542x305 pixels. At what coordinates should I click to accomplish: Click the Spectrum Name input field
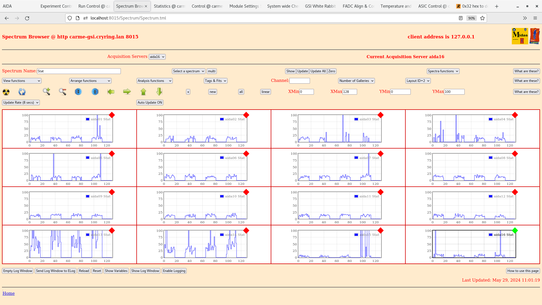click(x=79, y=71)
